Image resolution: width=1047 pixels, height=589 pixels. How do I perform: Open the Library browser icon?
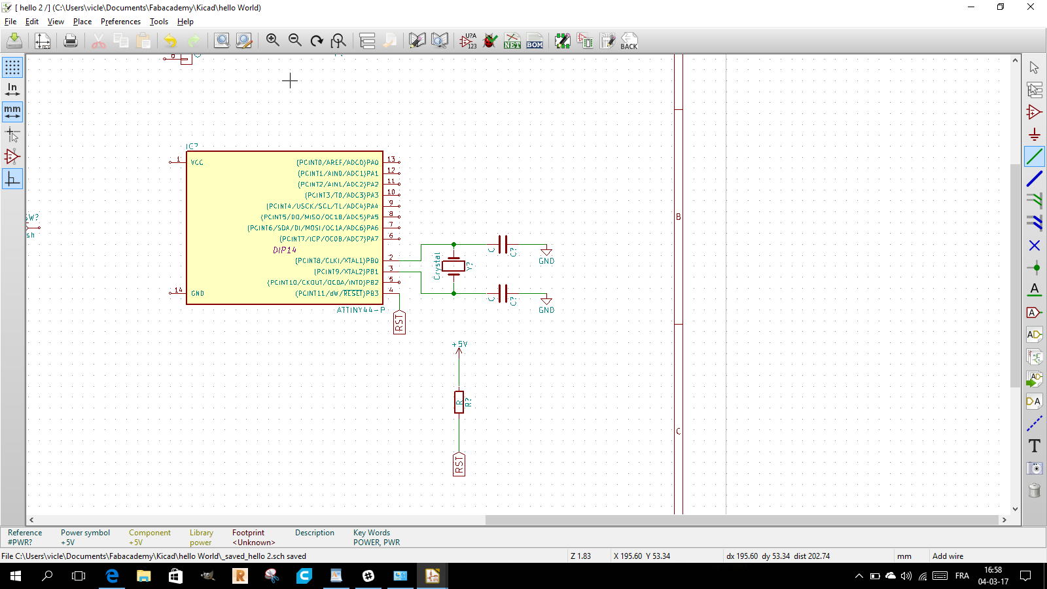[x=440, y=41]
